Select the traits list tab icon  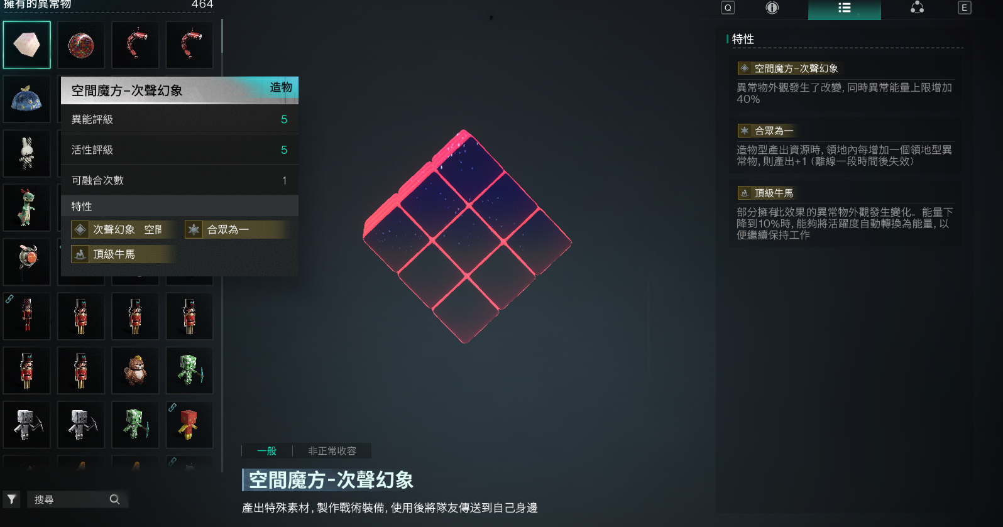844,8
